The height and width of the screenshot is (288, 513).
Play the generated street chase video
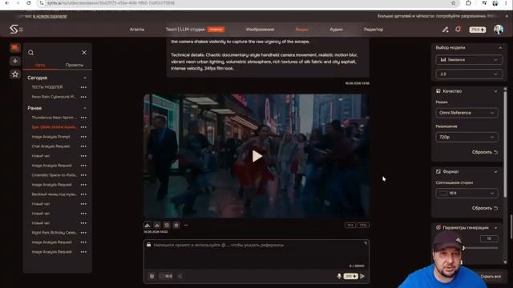(256, 156)
